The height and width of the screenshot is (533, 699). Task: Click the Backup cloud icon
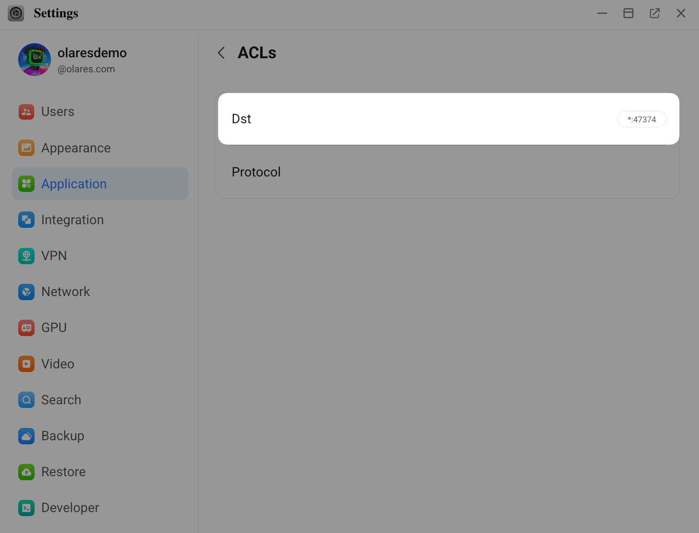click(26, 436)
